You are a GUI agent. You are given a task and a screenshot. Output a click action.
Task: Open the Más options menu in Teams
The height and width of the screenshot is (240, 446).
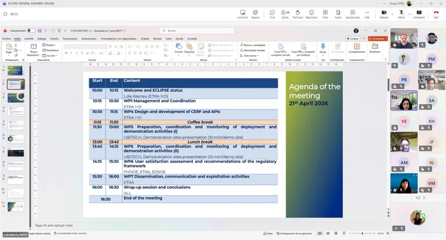(367, 14)
